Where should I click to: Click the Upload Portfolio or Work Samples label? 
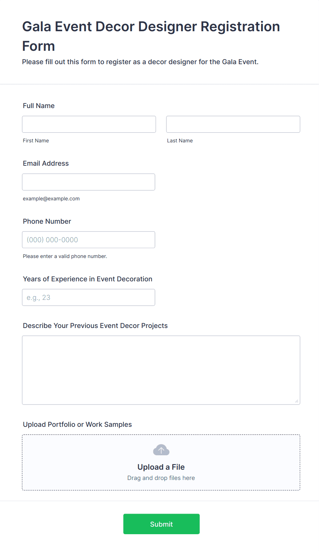coord(78,424)
